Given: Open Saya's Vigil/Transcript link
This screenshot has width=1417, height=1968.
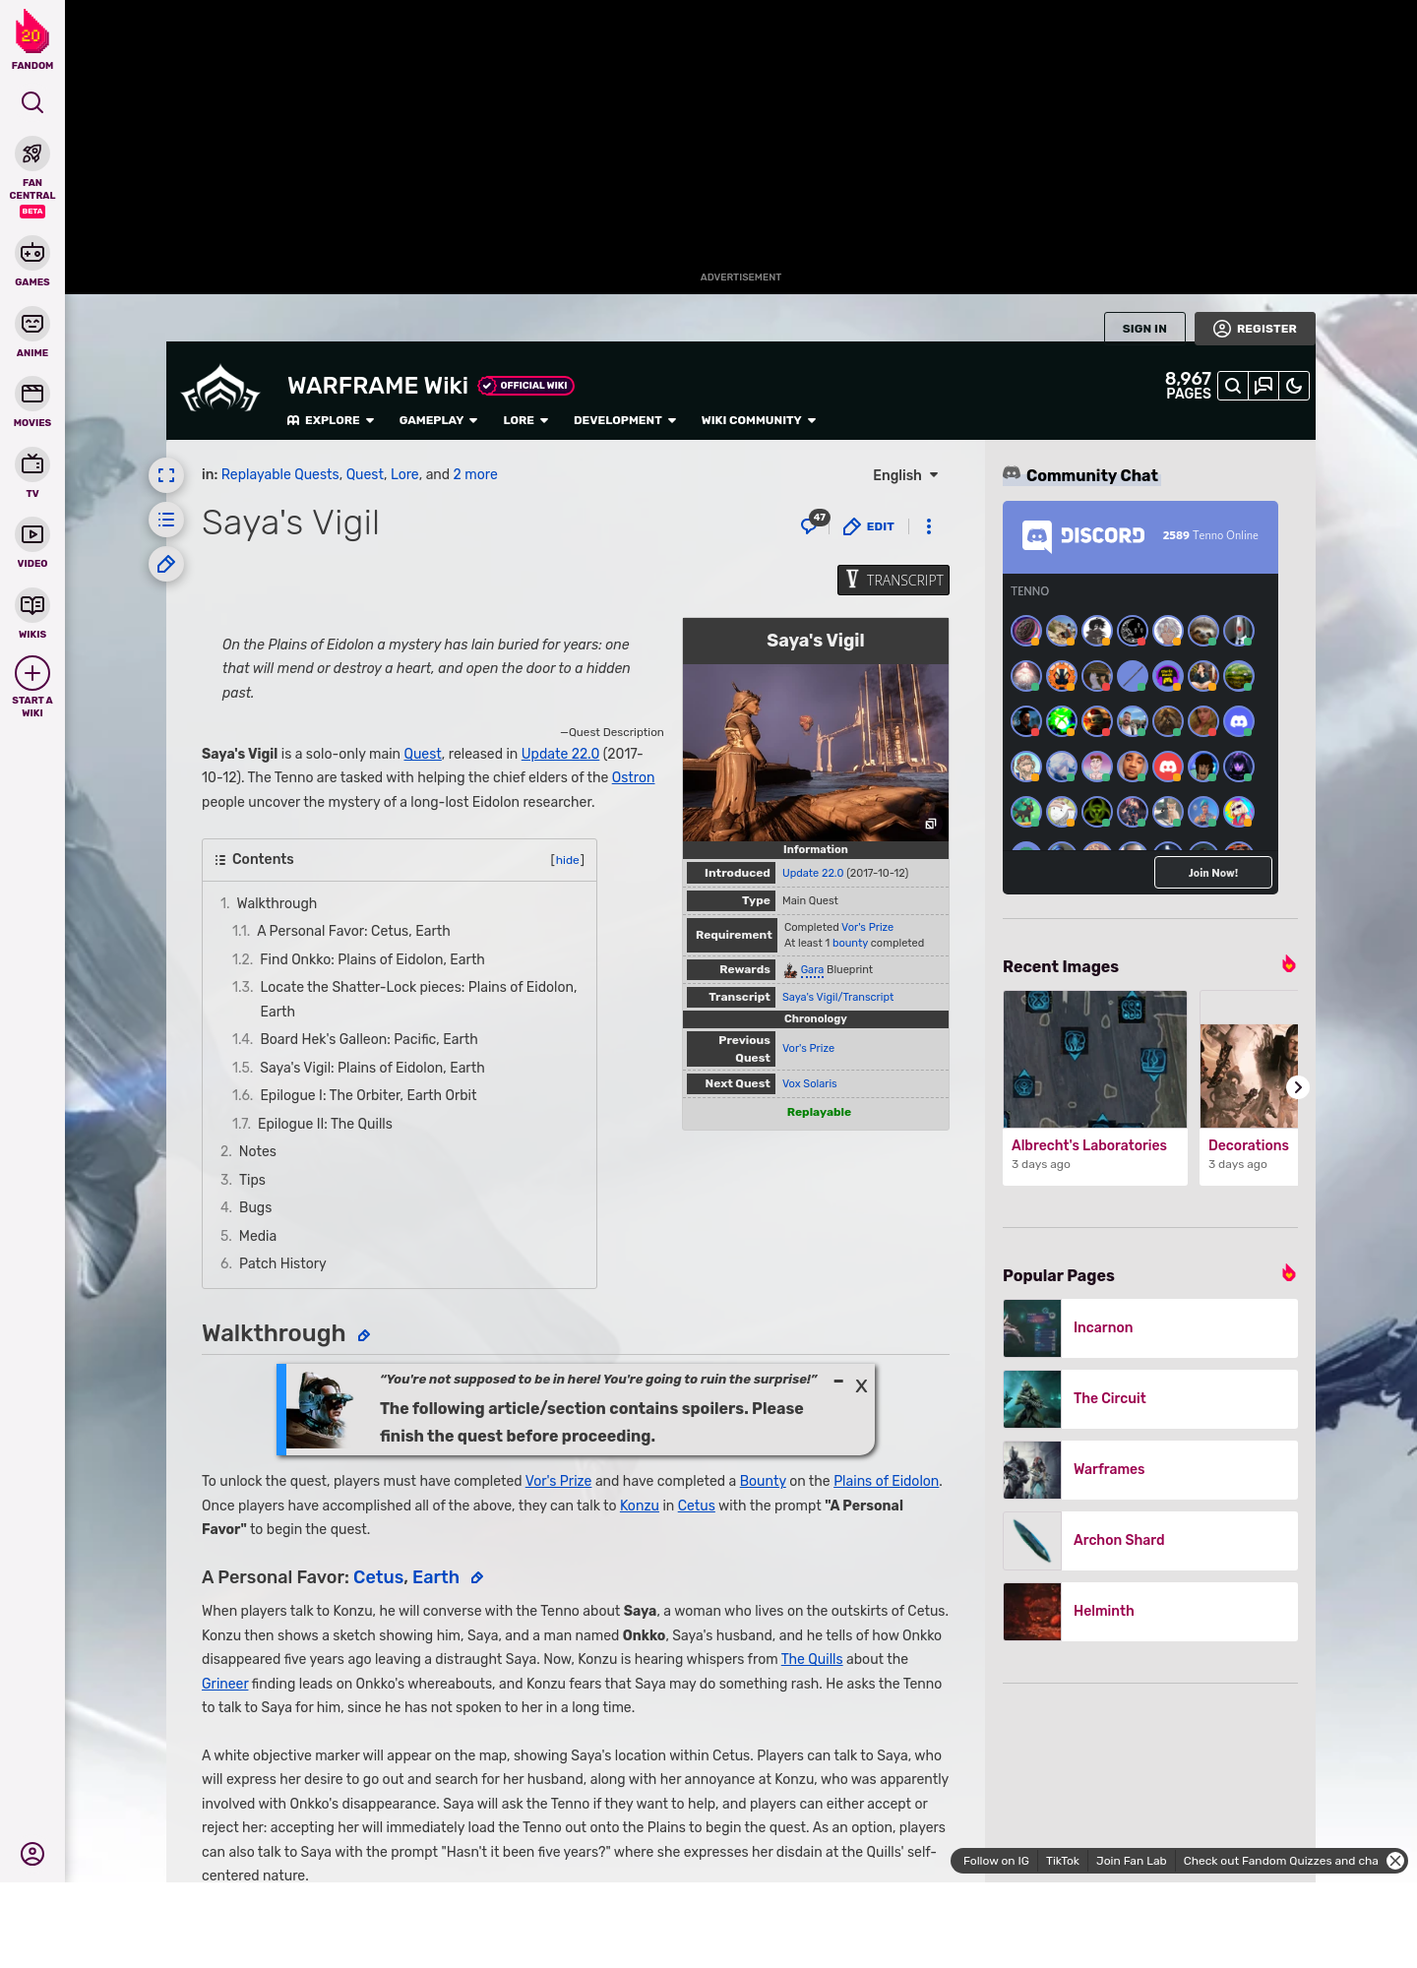Looking at the screenshot, I should click(837, 997).
